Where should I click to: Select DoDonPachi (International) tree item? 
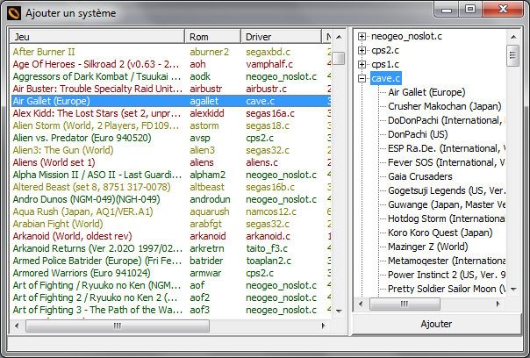446,120
